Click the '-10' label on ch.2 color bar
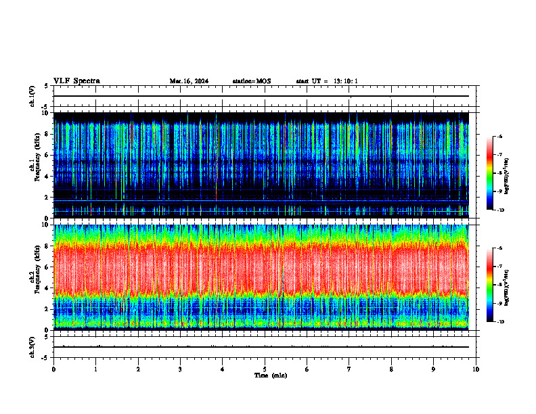Screen dimensions: 536x414 tap(500, 322)
